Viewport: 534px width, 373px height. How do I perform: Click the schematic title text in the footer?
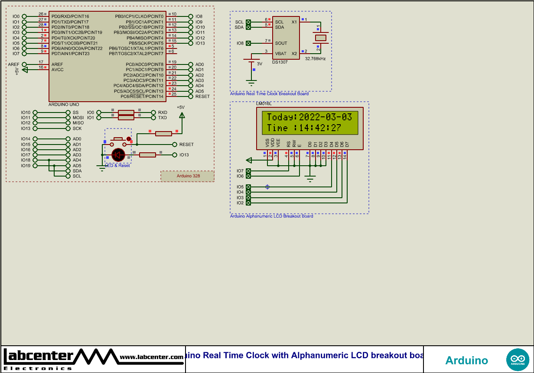tap(303, 355)
